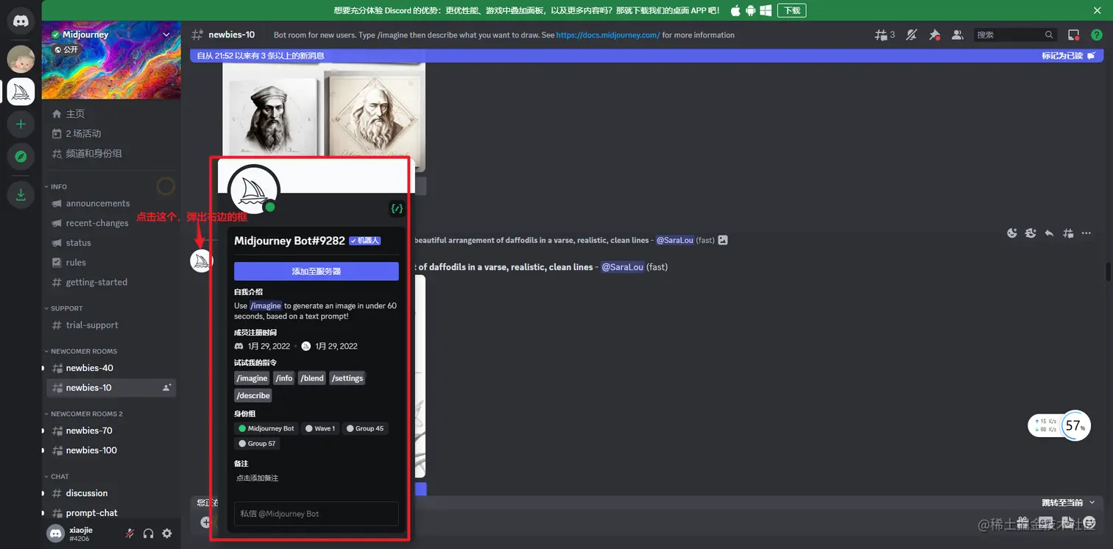Toggle notification settings bell icon

(911, 35)
